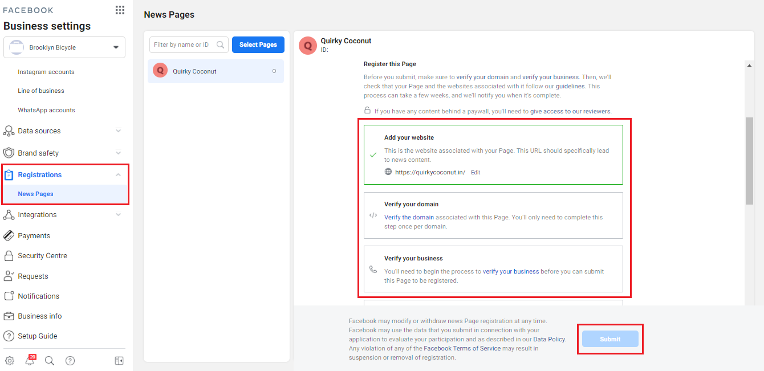Click 'give access to our reviewers' link
This screenshot has height=371, width=764.
(x=570, y=111)
